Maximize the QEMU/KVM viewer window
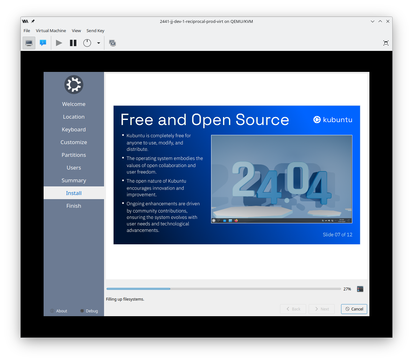The height and width of the screenshot is (362, 413). pos(380,21)
